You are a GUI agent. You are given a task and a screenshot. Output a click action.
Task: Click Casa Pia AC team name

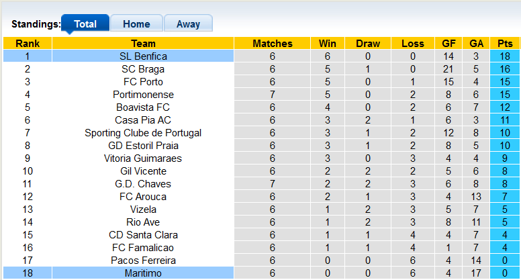[x=143, y=120]
